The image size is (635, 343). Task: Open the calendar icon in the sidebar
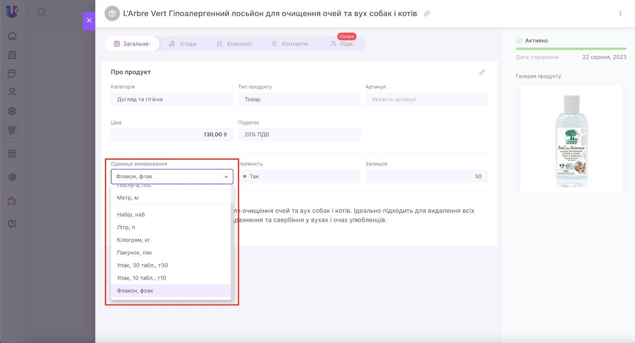coord(12,73)
